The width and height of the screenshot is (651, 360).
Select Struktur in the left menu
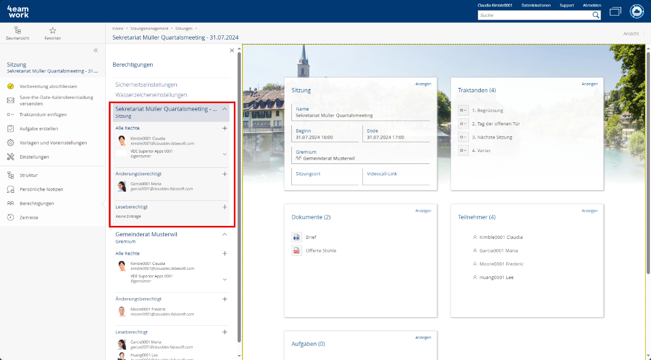tap(28, 175)
